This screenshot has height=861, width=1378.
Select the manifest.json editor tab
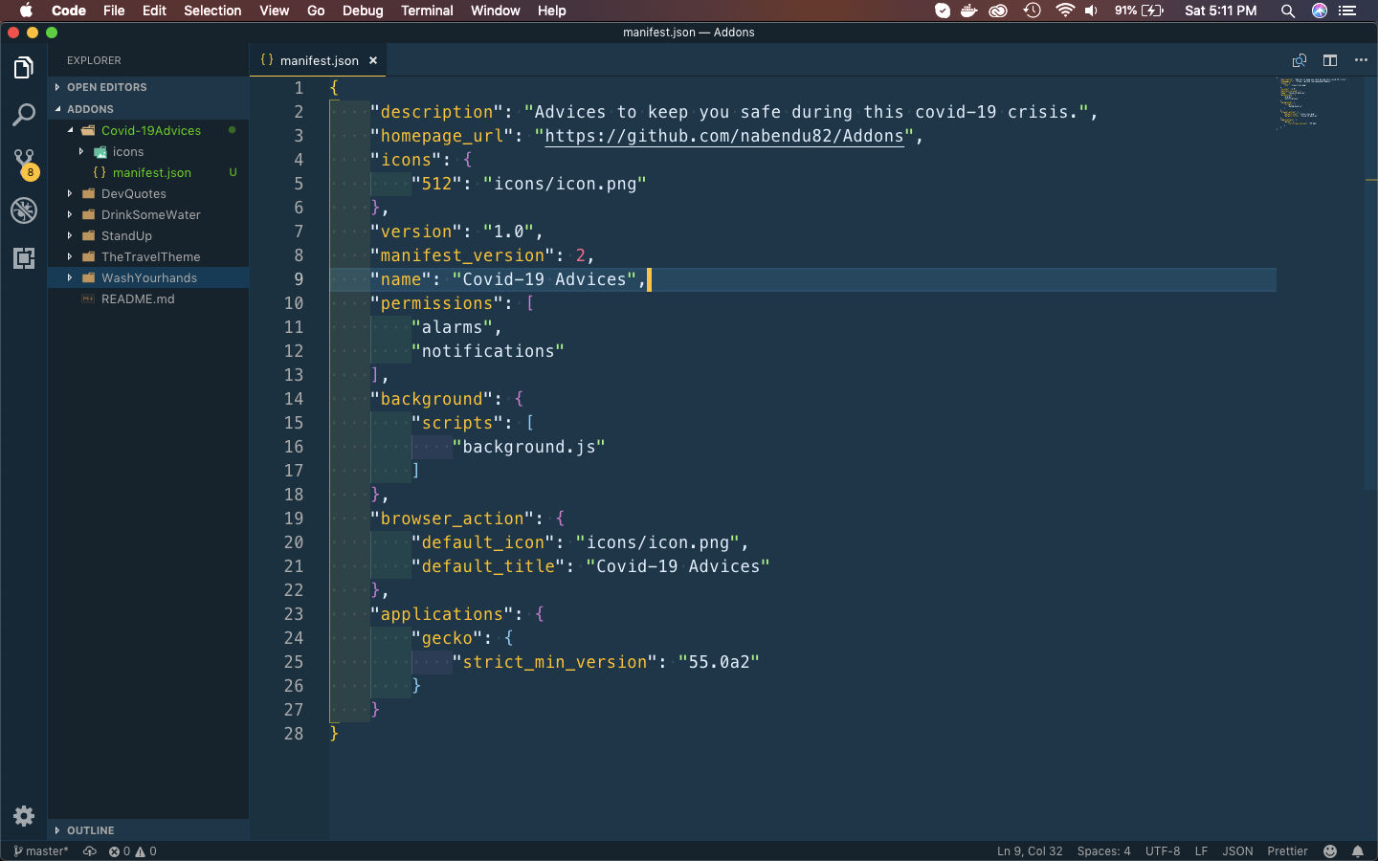319,60
